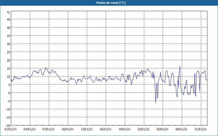Screen dimensions: 218x136
Task: Click the 04/01/21 date label
Action: (x=30, y=129)
